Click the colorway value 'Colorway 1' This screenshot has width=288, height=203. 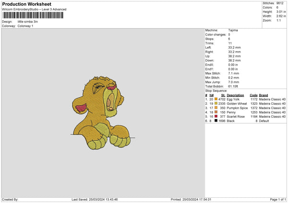(x=25, y=26)
